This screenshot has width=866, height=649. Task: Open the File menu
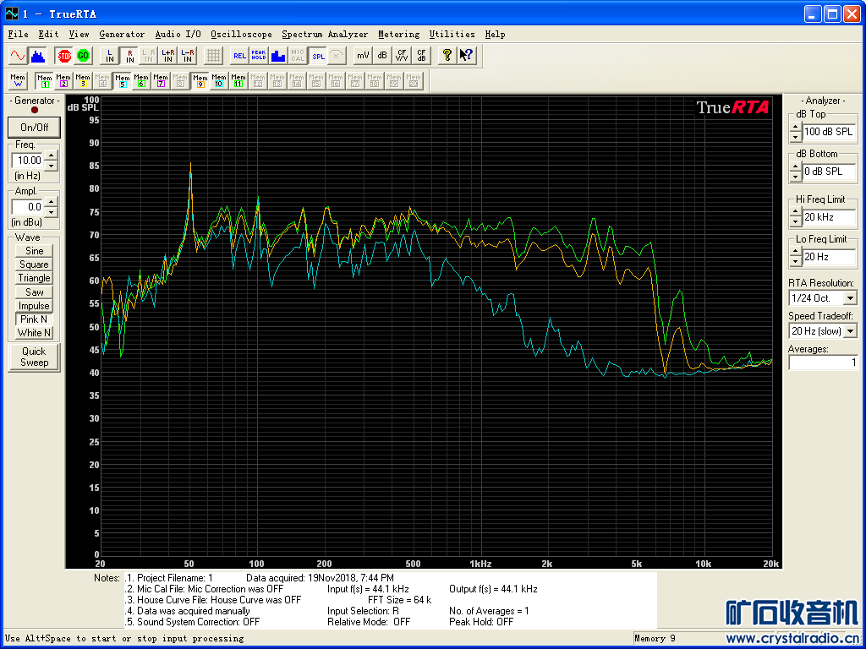(19, 34)
